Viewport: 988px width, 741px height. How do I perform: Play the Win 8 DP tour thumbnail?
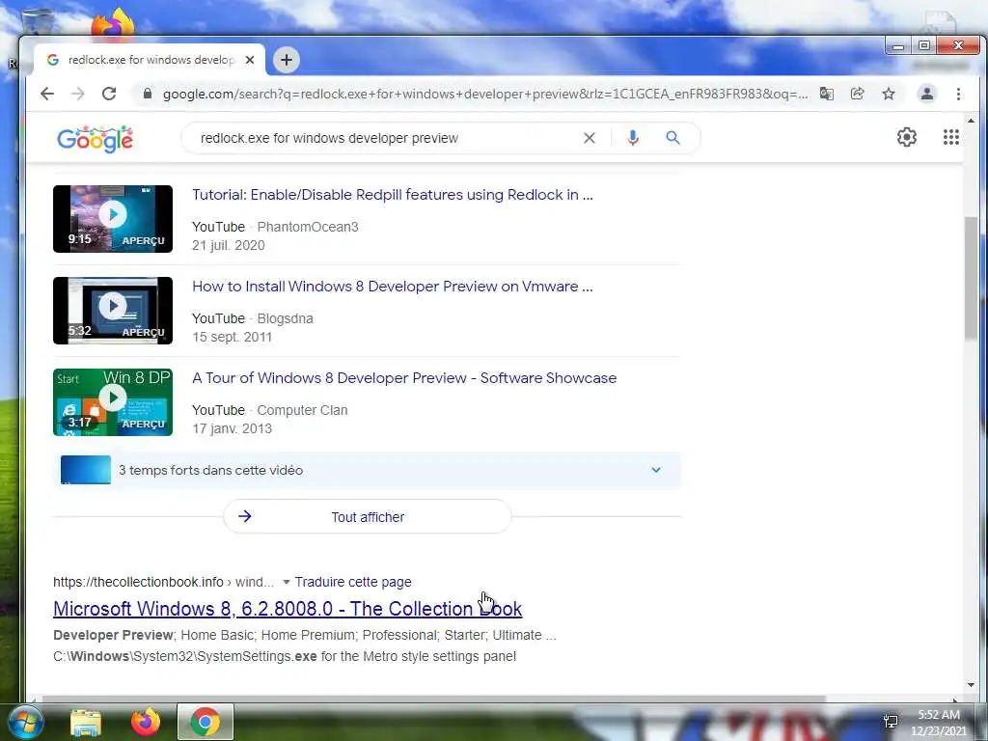point(113,402)
